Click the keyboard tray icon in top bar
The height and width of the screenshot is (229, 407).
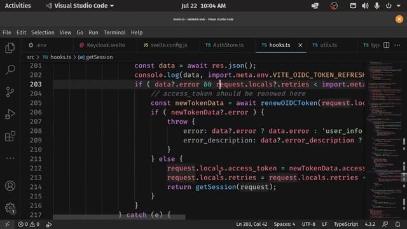(353, 6)
